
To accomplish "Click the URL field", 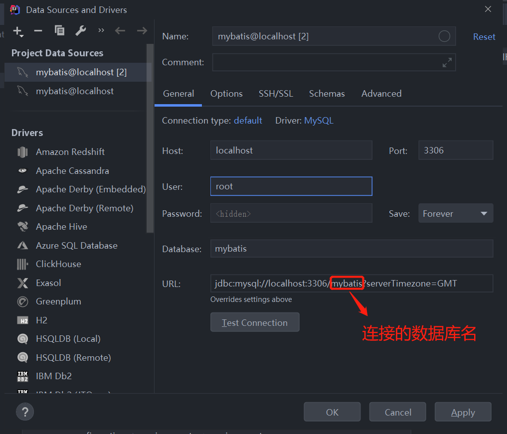I will (351, 284).
